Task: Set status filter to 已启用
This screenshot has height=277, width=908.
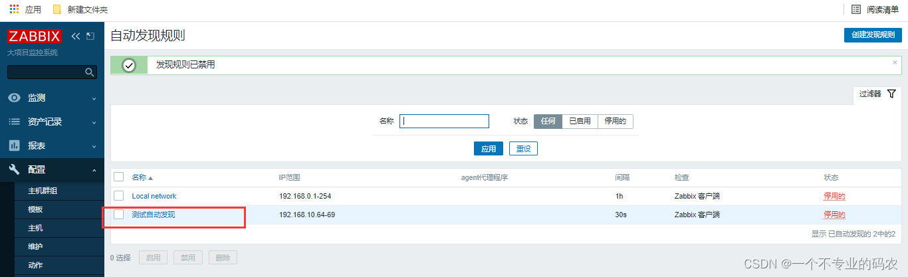Action: tap(580, 122)
